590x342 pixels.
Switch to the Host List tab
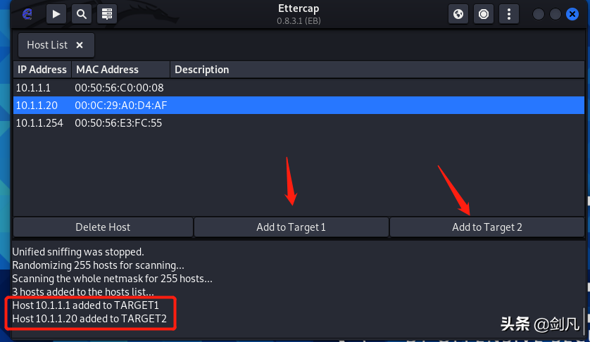pos(47,45)
